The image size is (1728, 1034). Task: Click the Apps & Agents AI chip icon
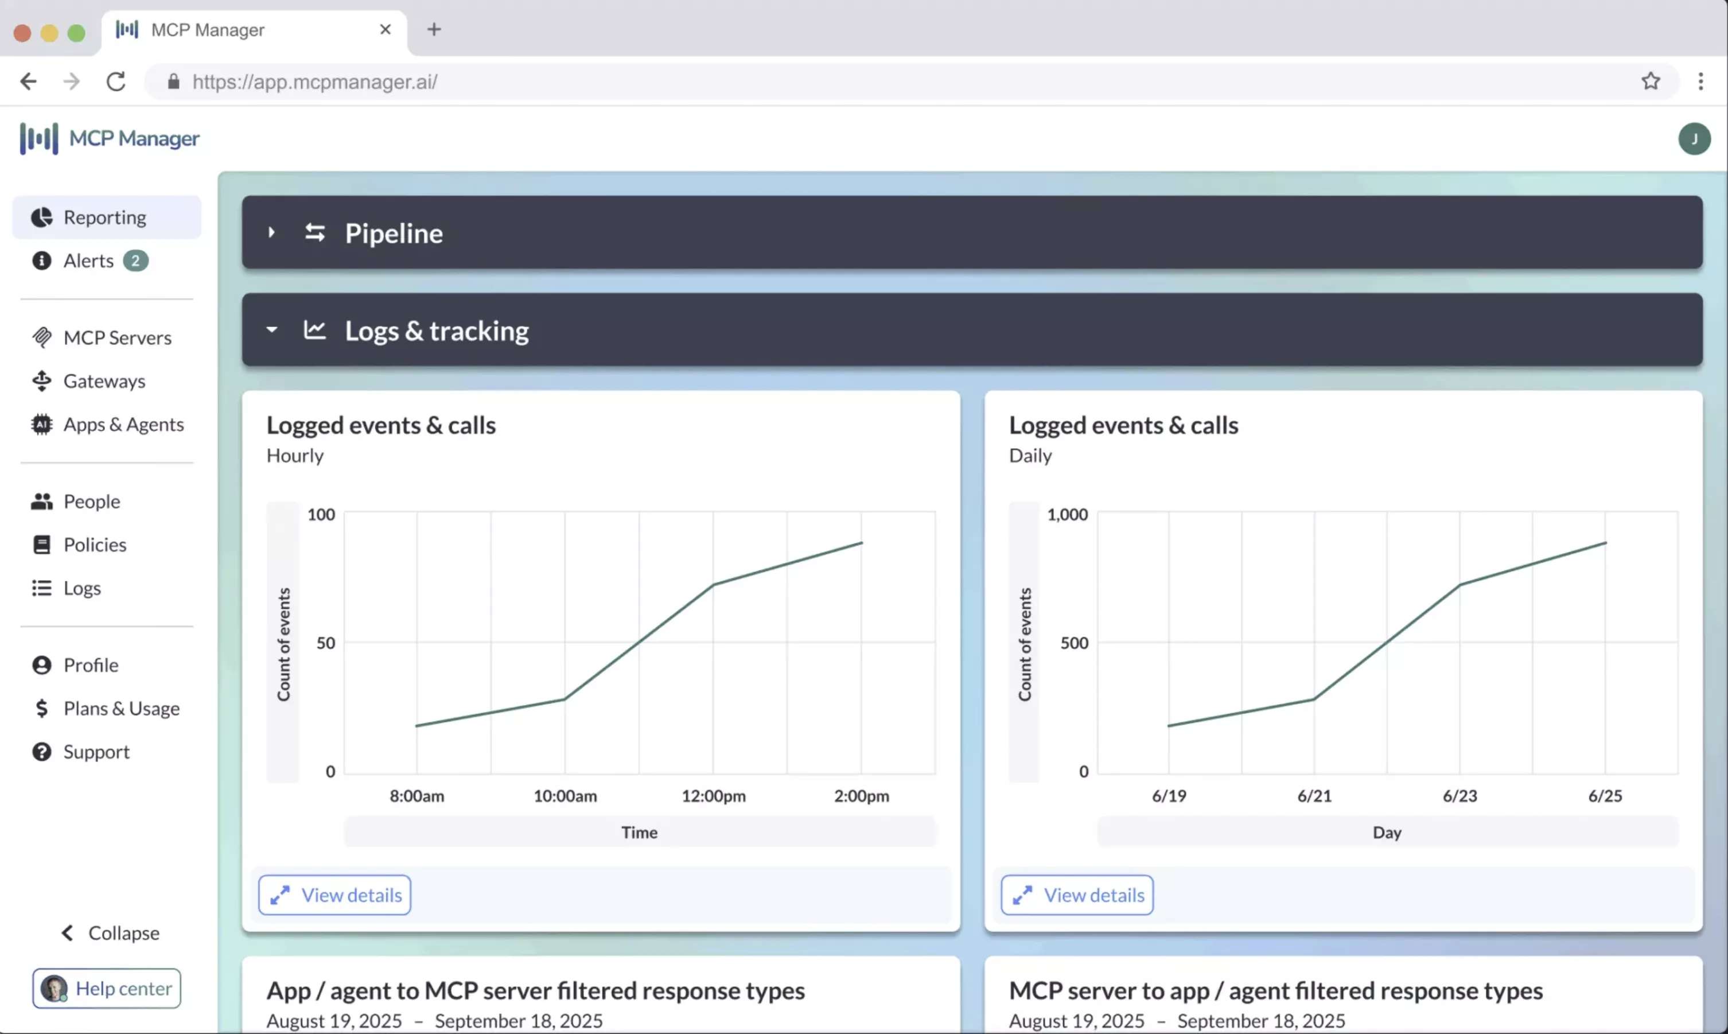[x=42, y=425]
